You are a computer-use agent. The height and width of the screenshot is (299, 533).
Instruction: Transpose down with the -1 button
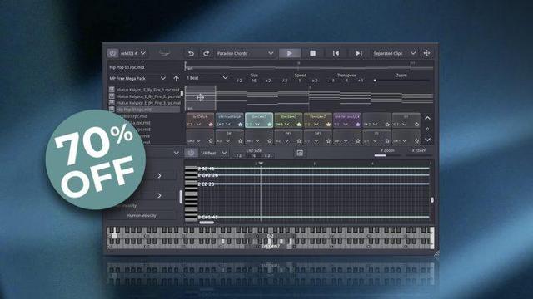point(331,81)
